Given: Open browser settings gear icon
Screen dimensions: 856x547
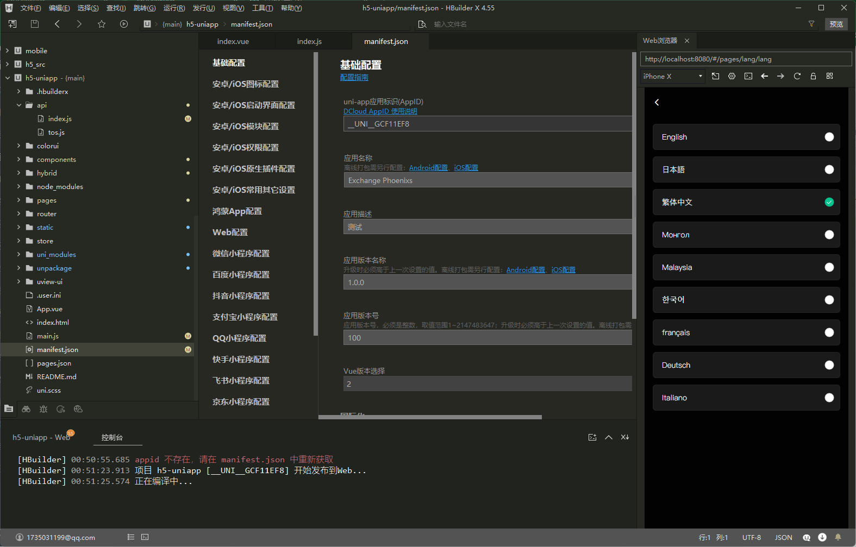Looking at the screenshot, I should click(732, 76).
